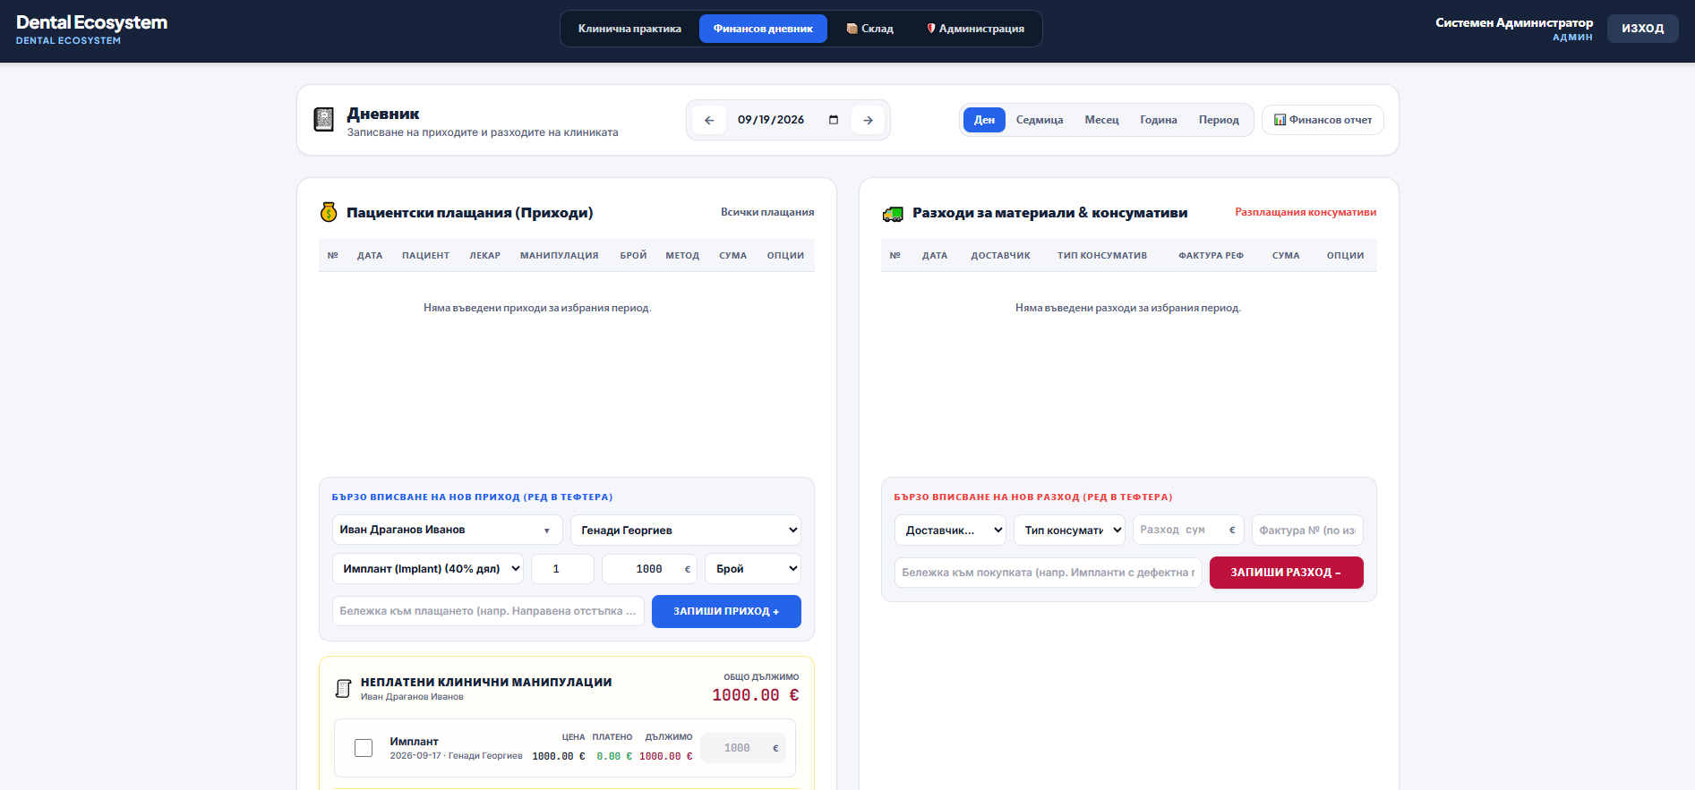Open the Тип консуматив dropdown
The image size is (1695, 790).
(x=1069, y=531)
